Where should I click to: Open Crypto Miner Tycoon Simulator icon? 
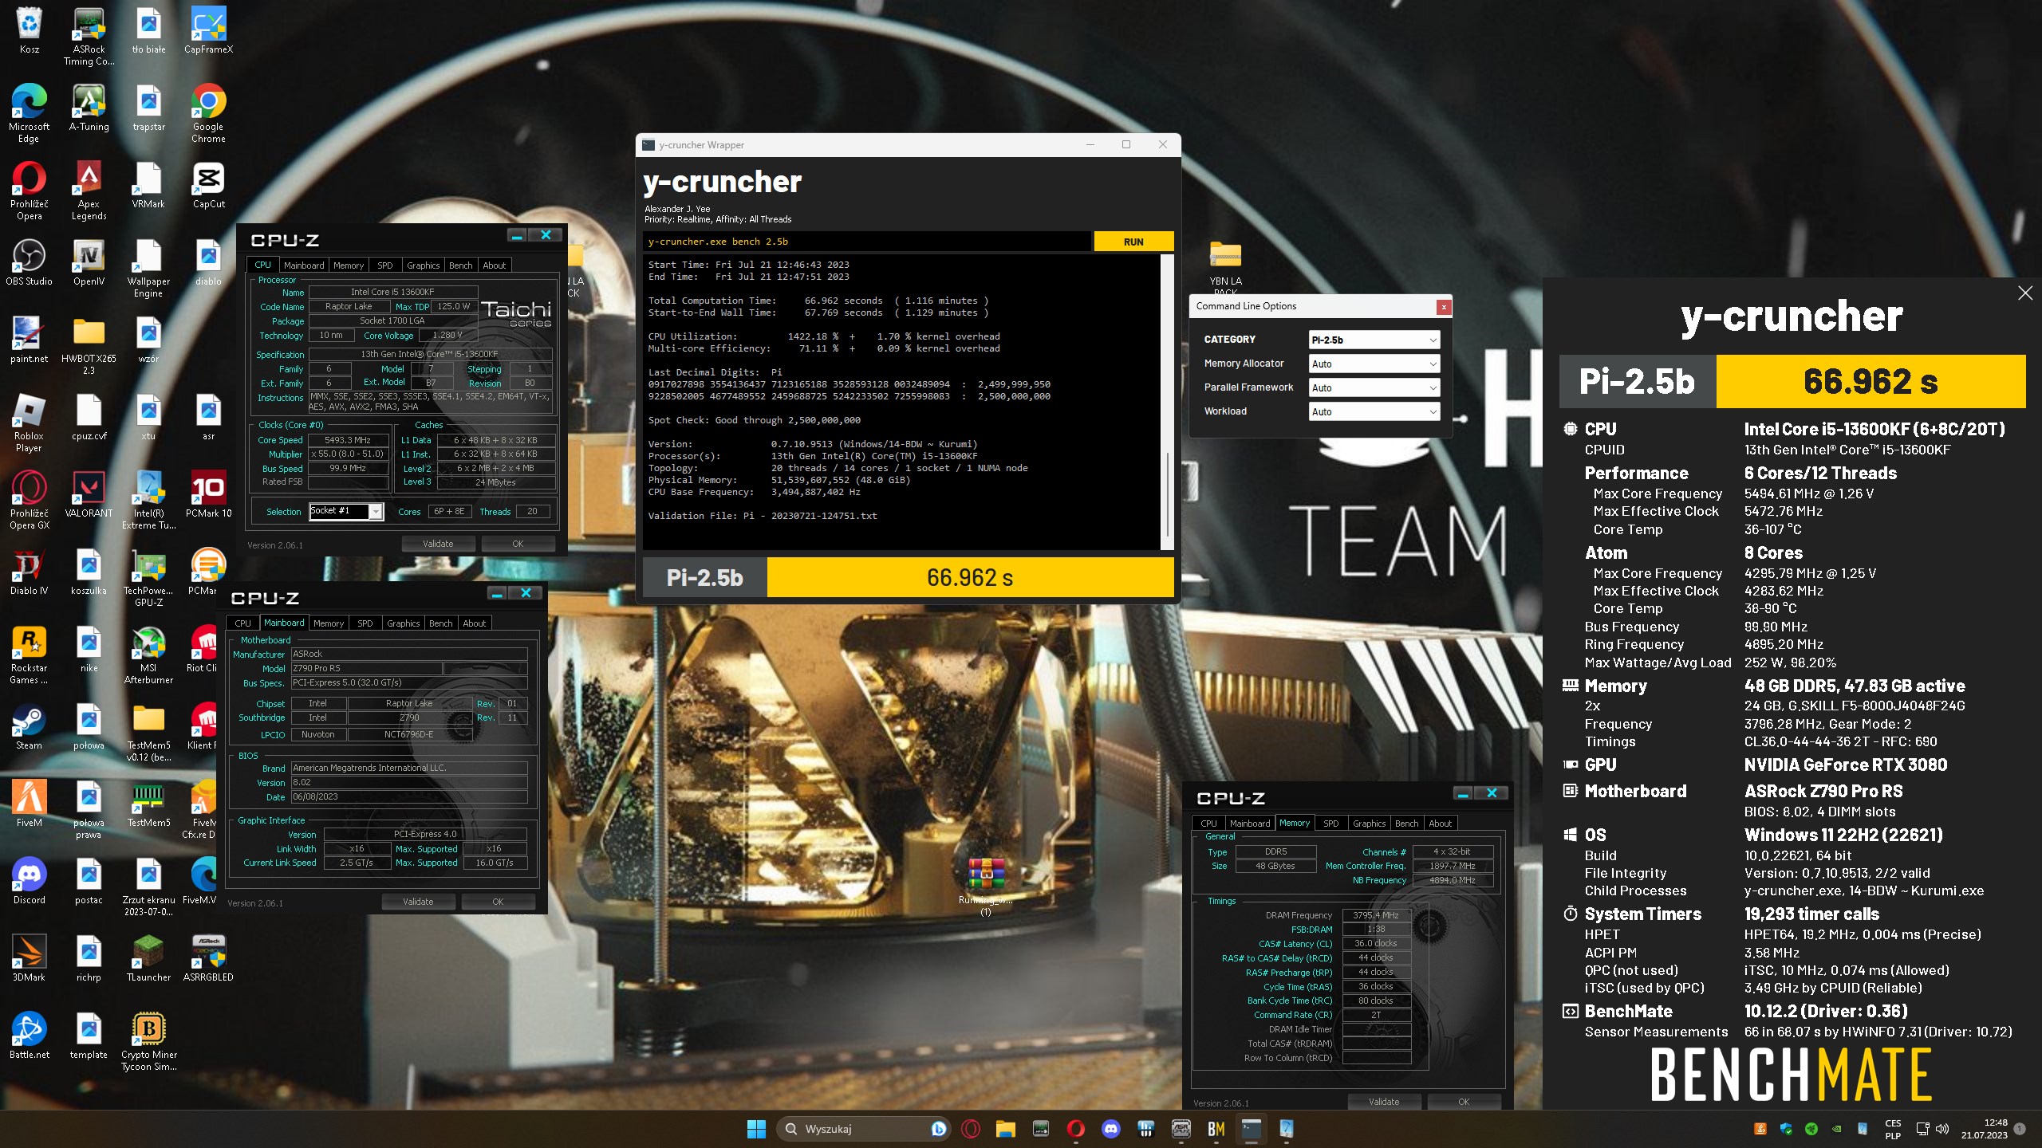(148, 1042)
